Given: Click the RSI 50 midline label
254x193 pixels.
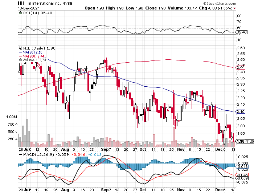Looking at the screenshot, I should pos(239,28).
